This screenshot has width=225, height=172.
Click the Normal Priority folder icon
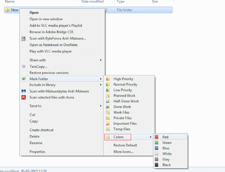click(x=108, y=84)
